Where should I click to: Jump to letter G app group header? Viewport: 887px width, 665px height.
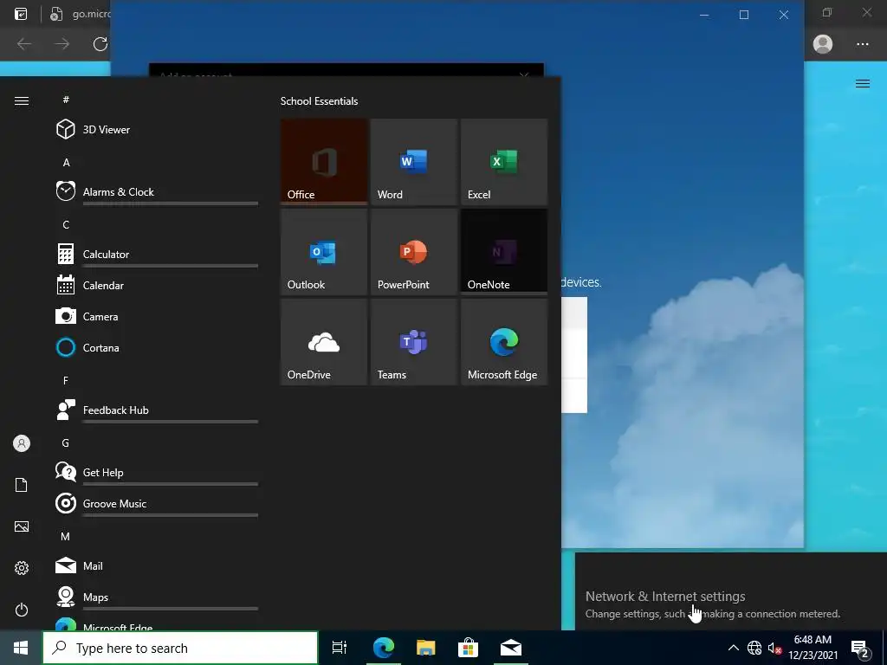[66, 442]
